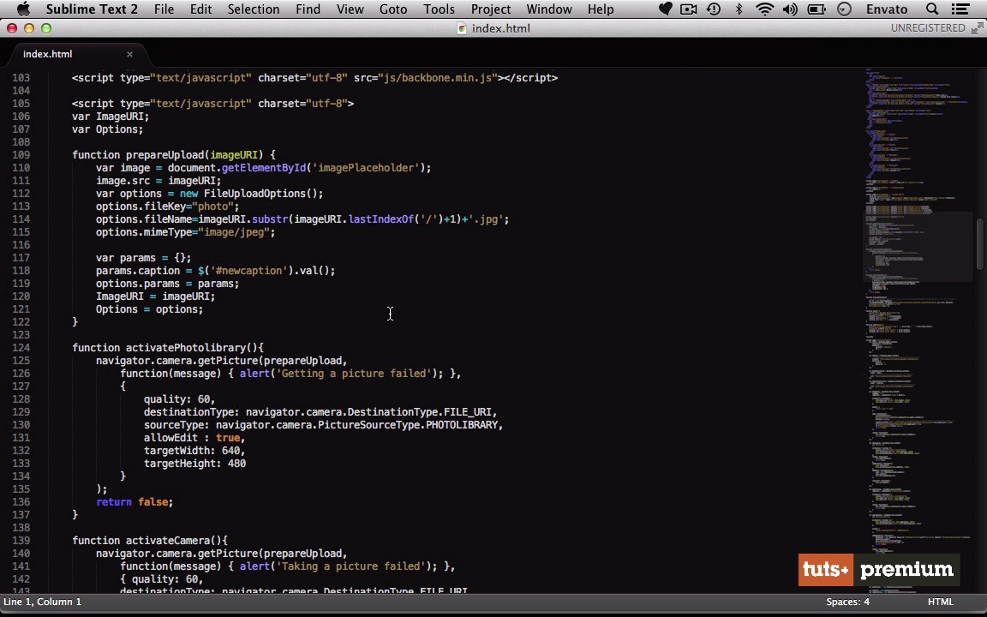Open the Project menu
The width and height of the screenshot is (987, 617).
tap(490, 9)
